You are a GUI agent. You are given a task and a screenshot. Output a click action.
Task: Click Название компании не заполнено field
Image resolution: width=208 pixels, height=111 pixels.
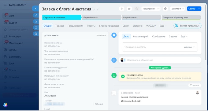click(x=75, y=45)
